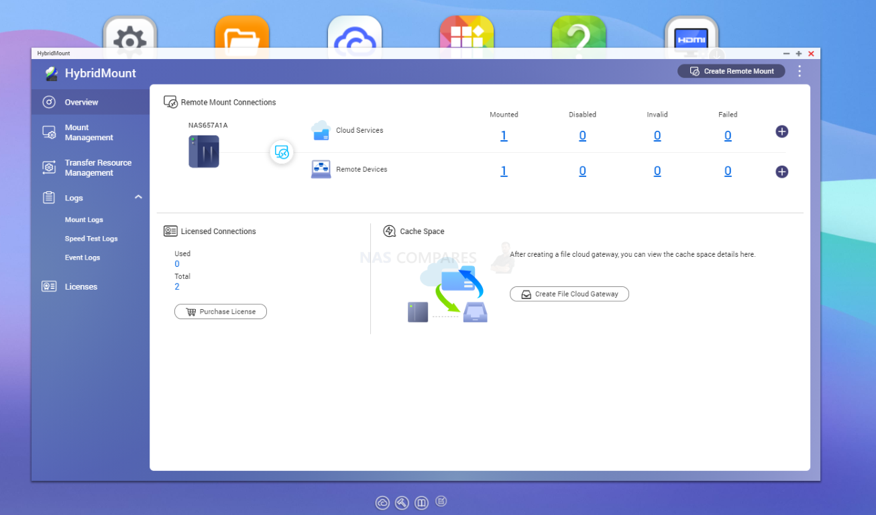Open Remote Devices Failed count link

coord(728,171)
